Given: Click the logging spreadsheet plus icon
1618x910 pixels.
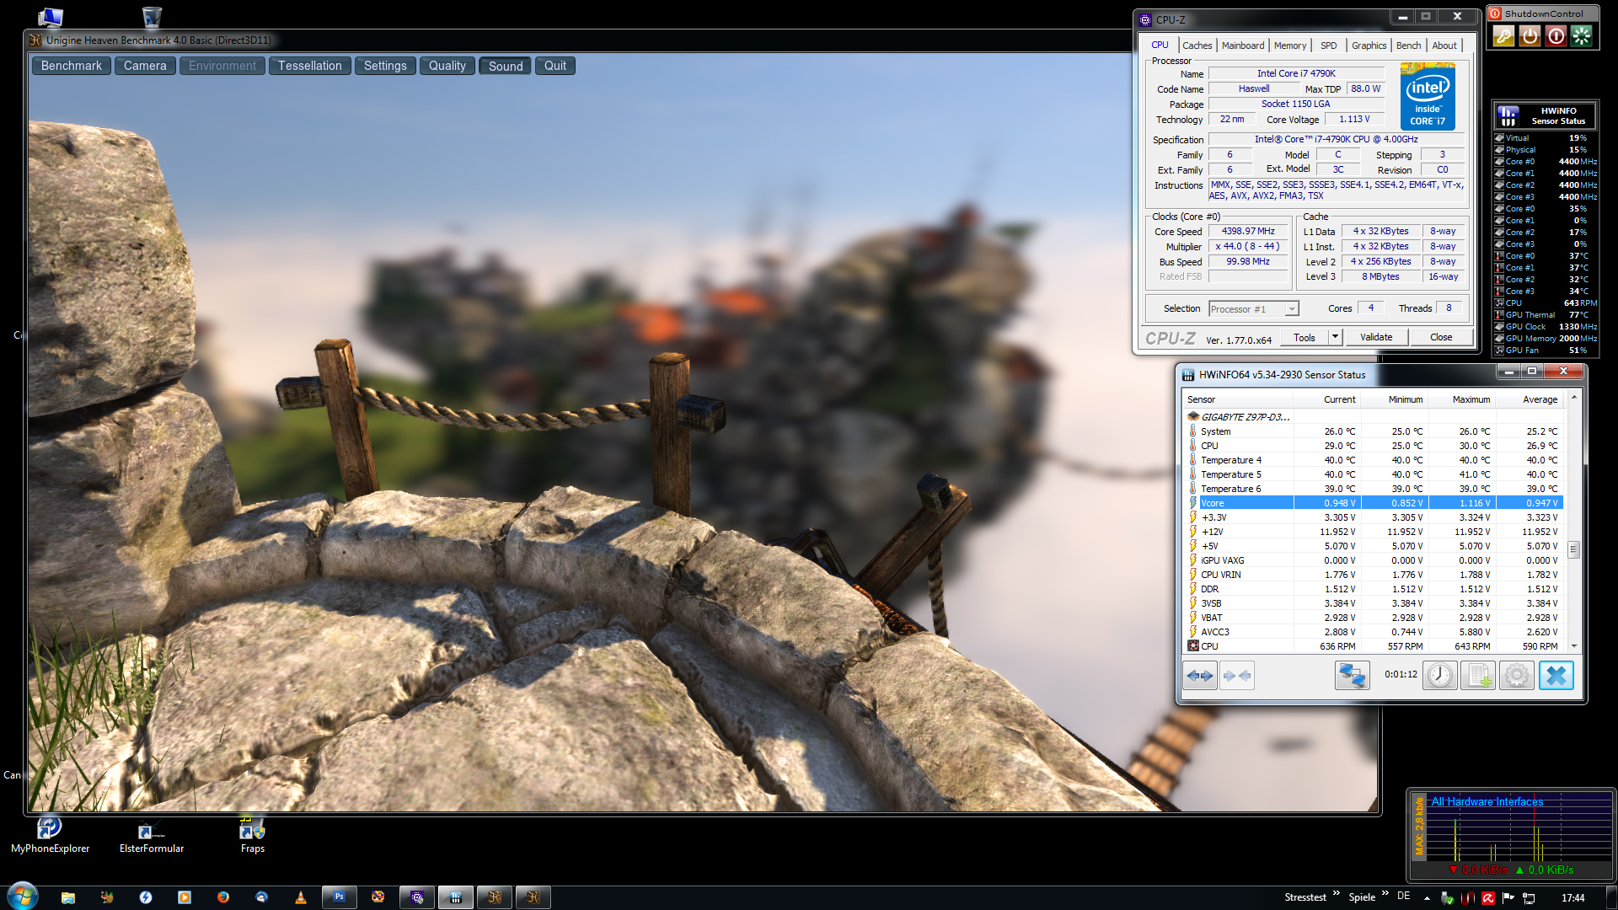Looking at the screenshot, I should pos(1477,676).
